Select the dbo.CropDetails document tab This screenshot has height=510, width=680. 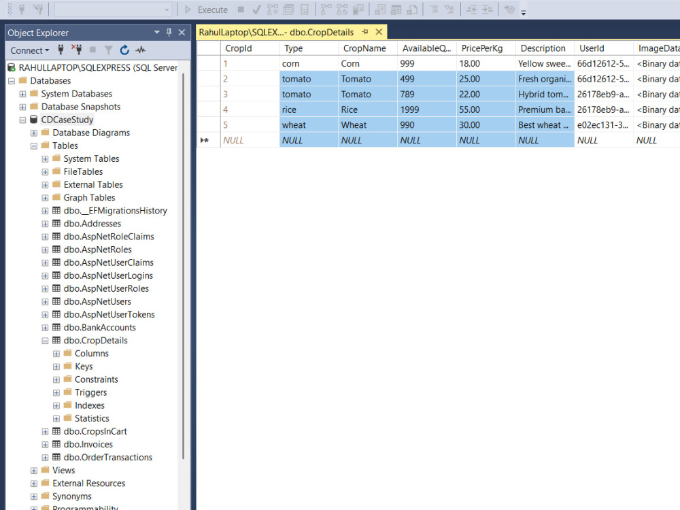coord(276,32)
